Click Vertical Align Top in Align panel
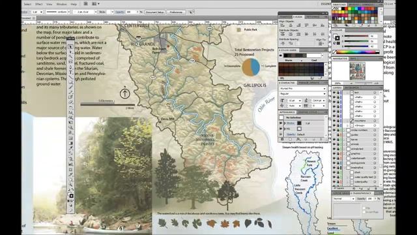 (306, 25)
